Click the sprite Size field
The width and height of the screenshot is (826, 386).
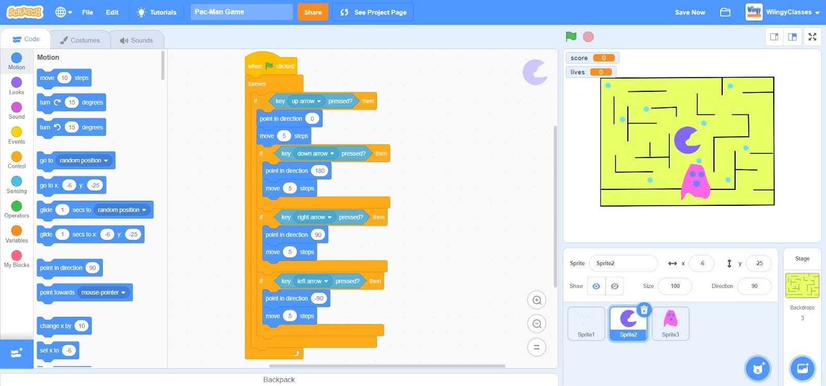[x=675, y=286]
